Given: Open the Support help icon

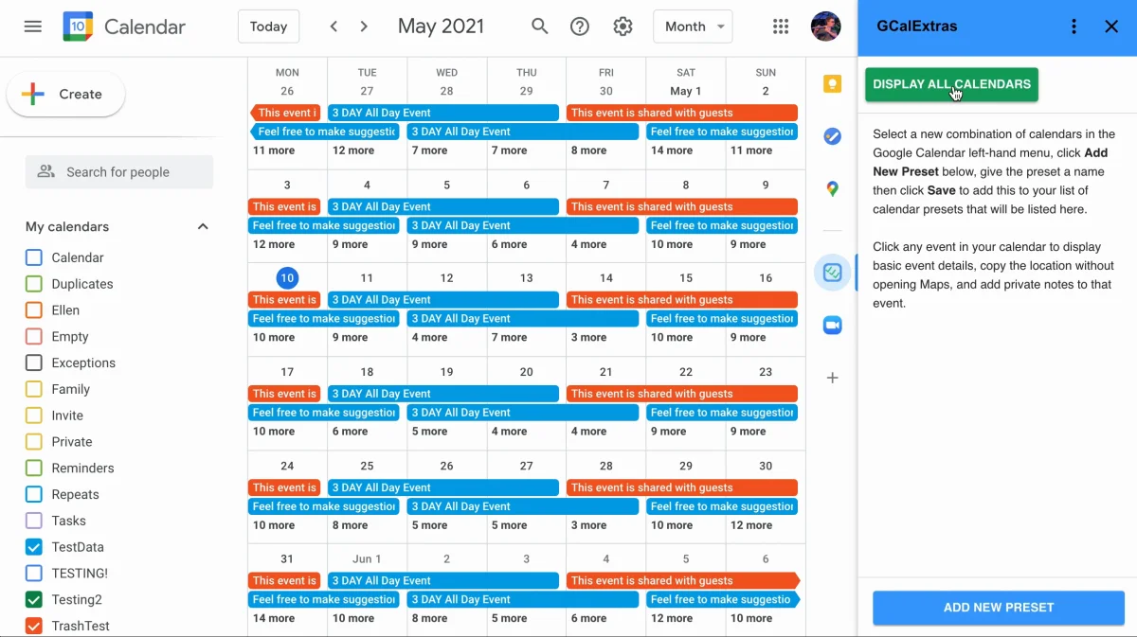Looking at the screenshot, I should (x=580, y=27).
